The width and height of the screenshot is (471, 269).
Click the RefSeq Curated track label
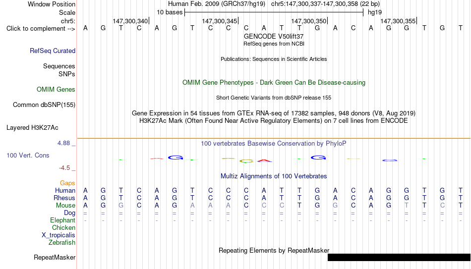52,51
